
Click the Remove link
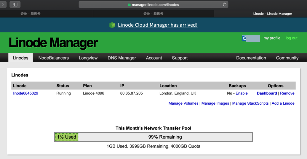point(287,93)
